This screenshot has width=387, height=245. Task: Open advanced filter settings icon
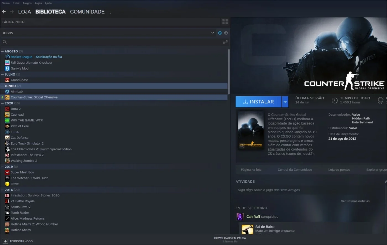pos(225,42)
